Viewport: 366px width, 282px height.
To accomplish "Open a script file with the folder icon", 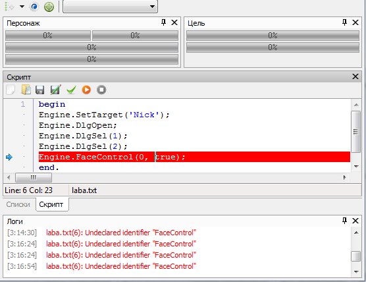I will tap(26, 90).
